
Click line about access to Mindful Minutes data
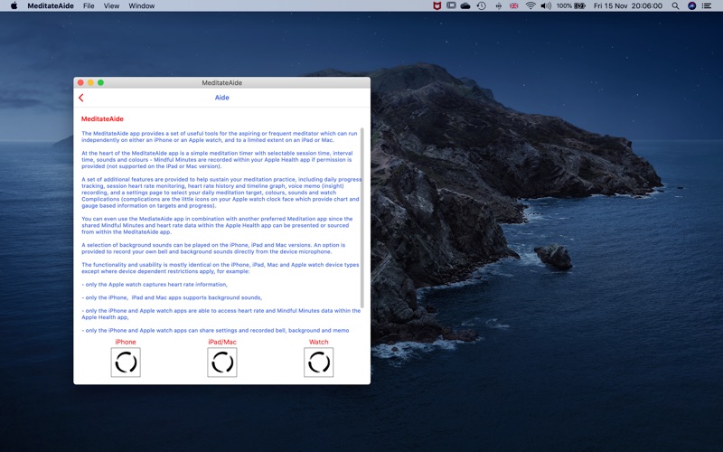(221, 314)
